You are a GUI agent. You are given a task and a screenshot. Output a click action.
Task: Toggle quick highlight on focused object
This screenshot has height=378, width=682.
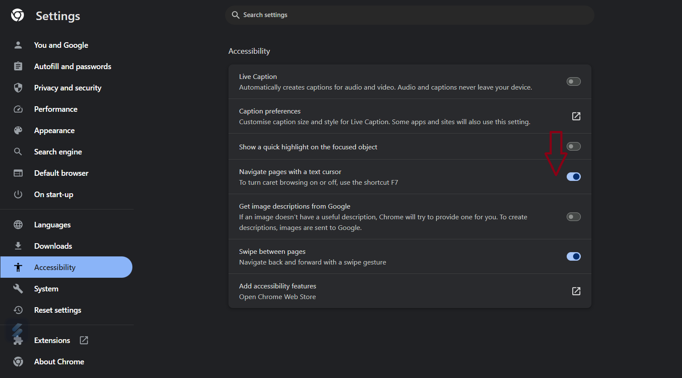(574, 146)
